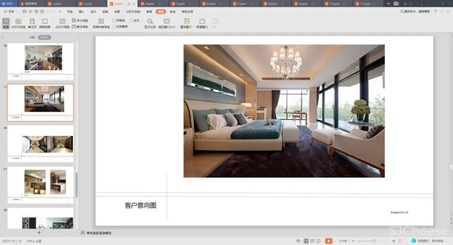The image size is (453, 245).
Task: Open the 备注母版 notes master
Action: (x=80, y=27)
